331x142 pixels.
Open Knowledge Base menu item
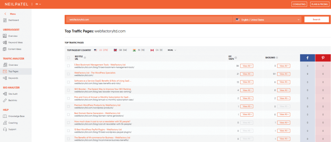point(16,116)
